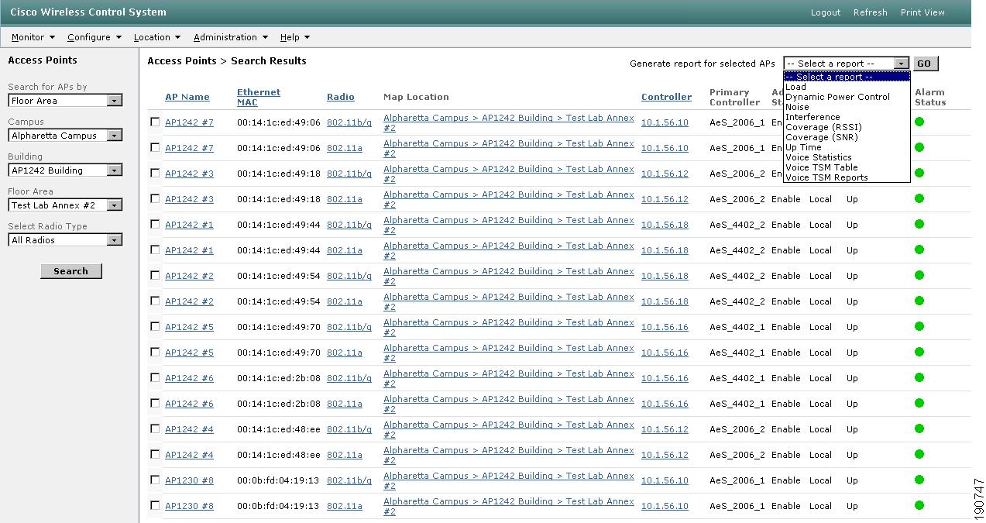This screenshot has width=986, height=523.
Task: Select Voice TSM Table report option
Action: coord(847,167)
